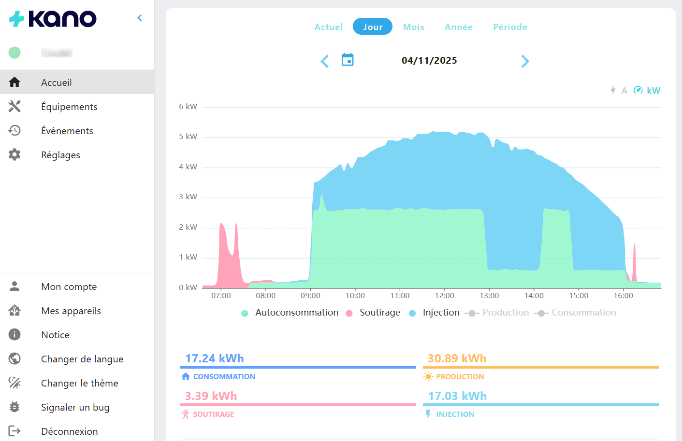Screen dimensions: 682x441
Task: Switch to the Mois tab
Action: click(x=414, y=27)
